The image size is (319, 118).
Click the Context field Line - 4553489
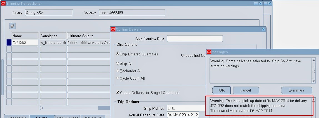[132, 13]
